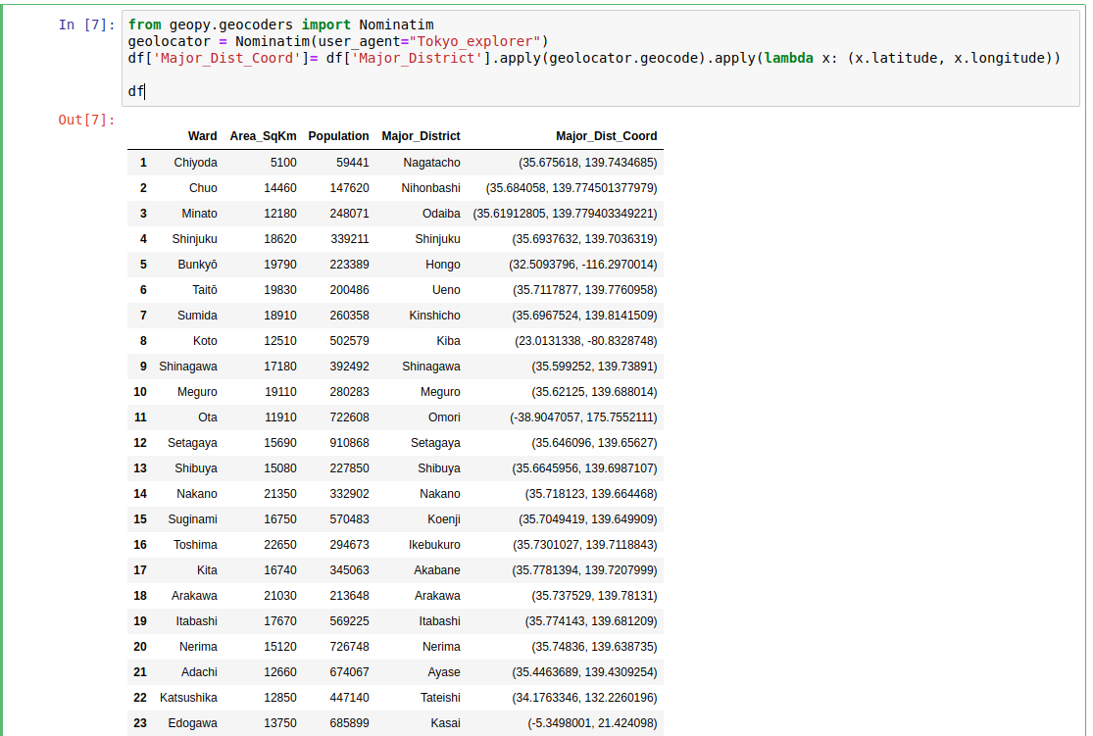Click row index 5 in the table
The height and width of the screenshot is (736, 1093).
point(143,265)
